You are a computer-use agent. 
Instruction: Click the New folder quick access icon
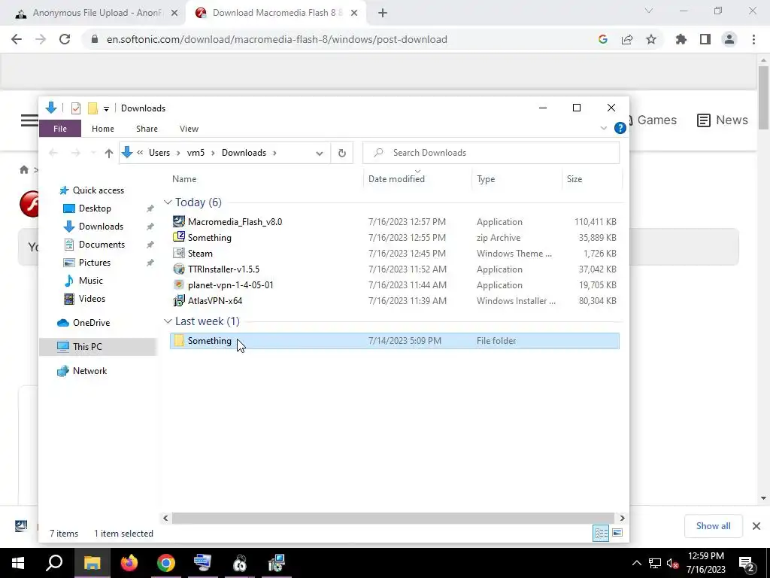[x=92, y=108]
